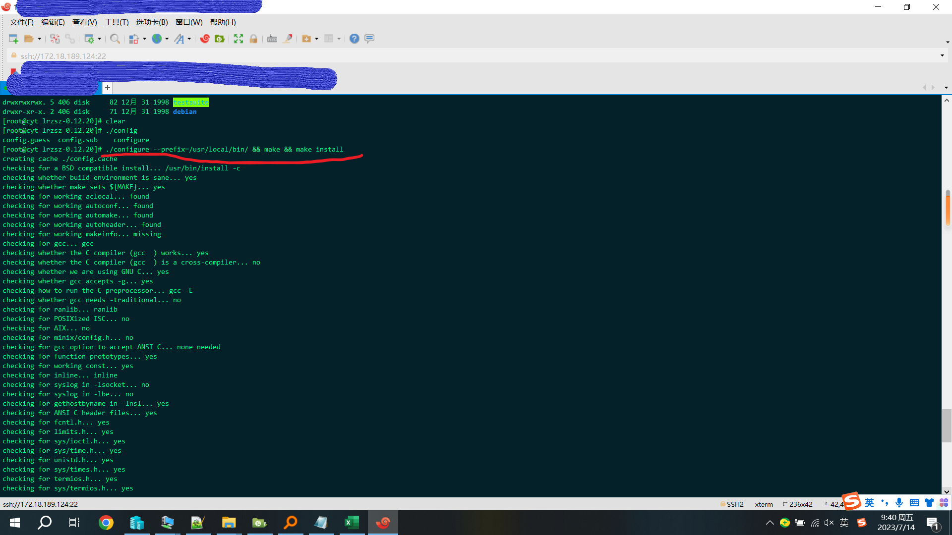952x535 pixels.
Task: Click the terminal vertical scrollbar thumb
Action: 947,426
